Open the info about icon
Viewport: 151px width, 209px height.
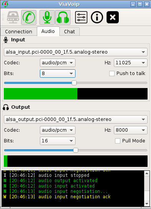(x=97, y=17)
